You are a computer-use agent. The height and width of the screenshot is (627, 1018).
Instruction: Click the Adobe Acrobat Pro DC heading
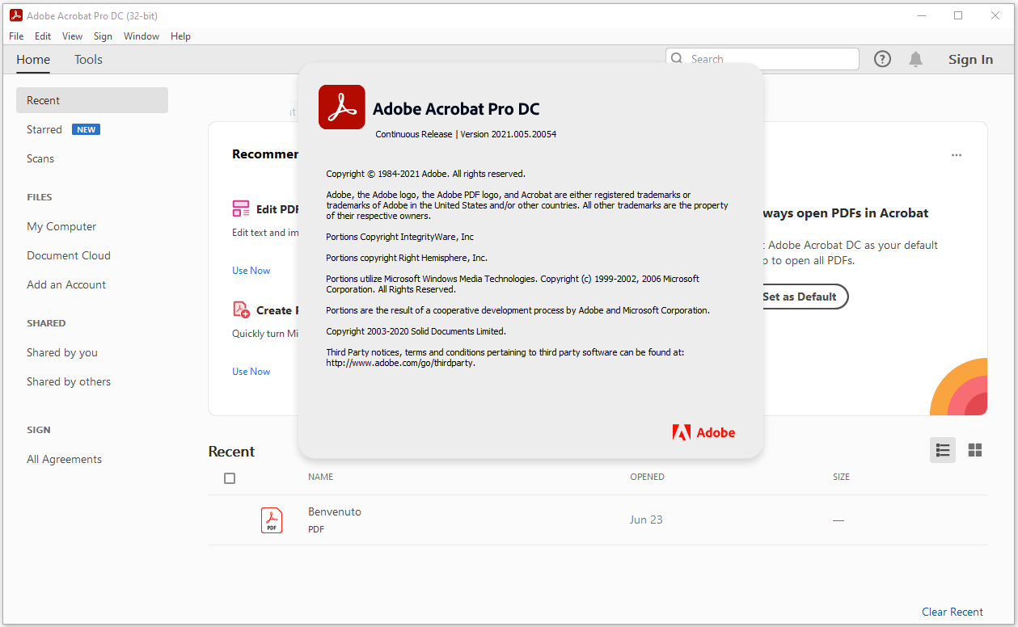click(456, 109)
